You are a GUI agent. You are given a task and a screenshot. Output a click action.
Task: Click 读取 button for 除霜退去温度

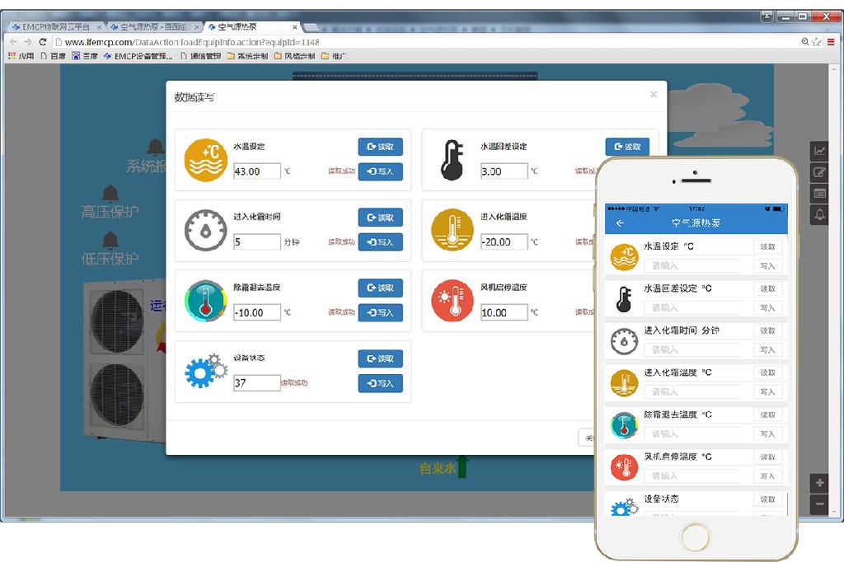381,288
